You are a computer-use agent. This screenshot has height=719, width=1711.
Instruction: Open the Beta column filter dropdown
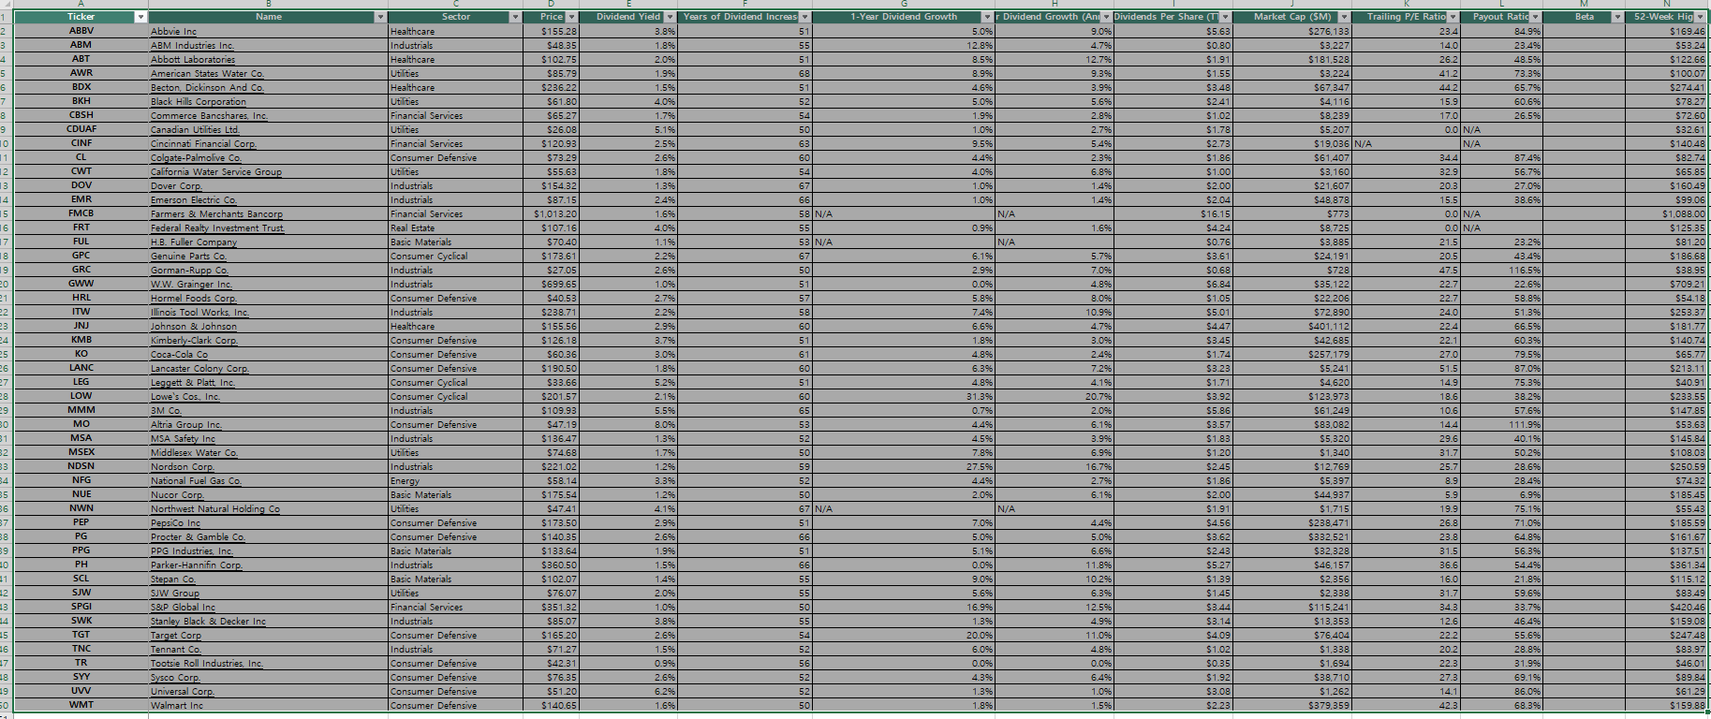(x=1617, y=17)
